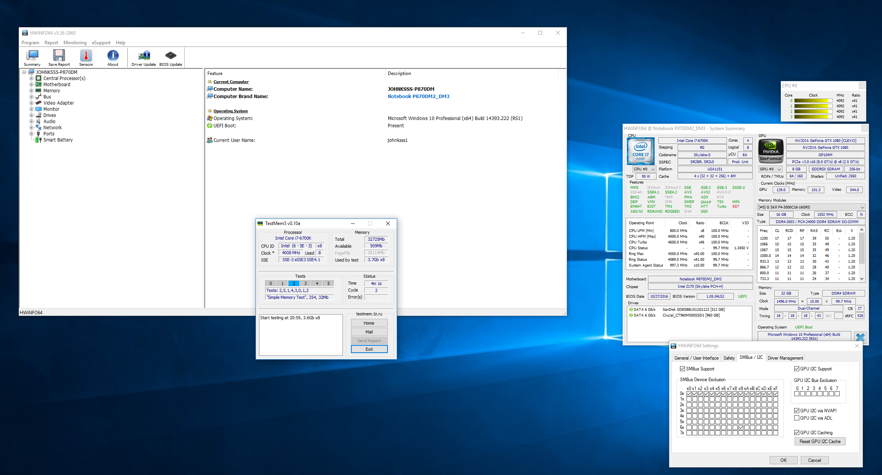Switch to the Driver Management tab
The height and width of the screenshot is (475, 882).
click(x=785, y=358)
